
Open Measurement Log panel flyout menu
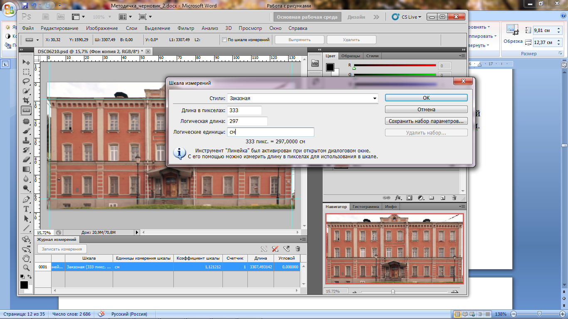click(302, 240)
